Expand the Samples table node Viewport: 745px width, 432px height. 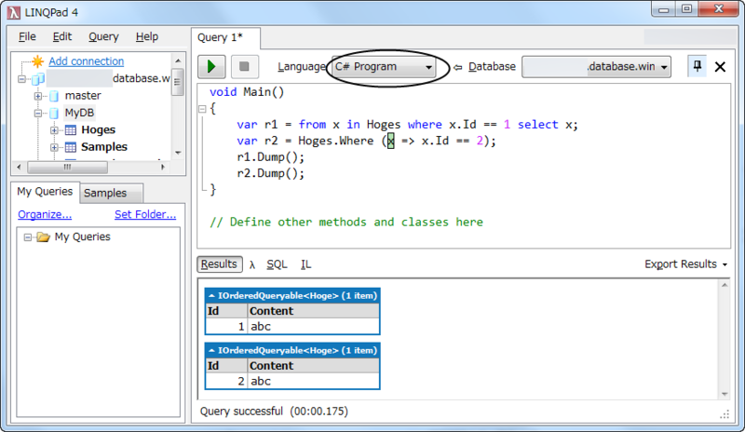pos(54,147)
